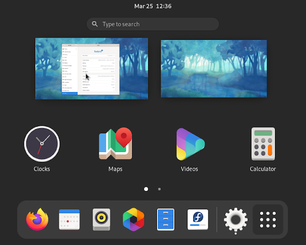Open the date and time menu
The image size is (306, 245).
pos(153,6)
